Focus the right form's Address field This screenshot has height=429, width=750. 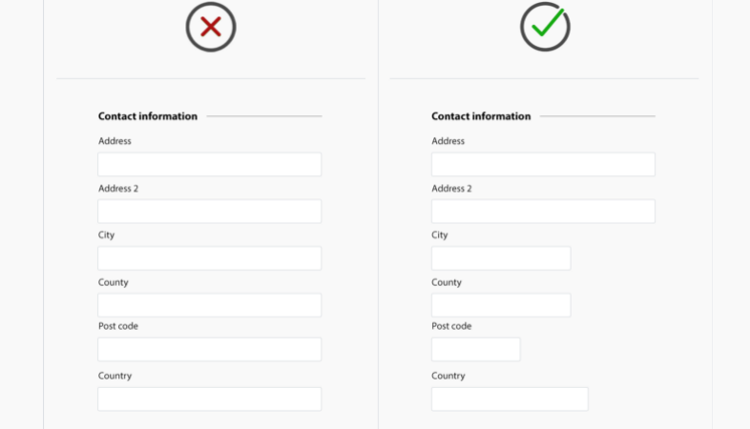point(543,164)
